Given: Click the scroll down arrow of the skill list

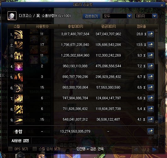Looking at the screenshot, I should pos(156,123).
